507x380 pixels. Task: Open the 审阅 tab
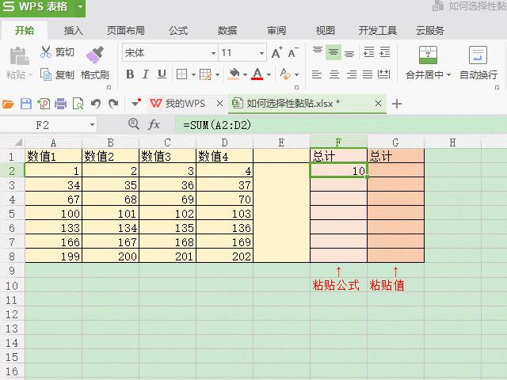[276, 31]
